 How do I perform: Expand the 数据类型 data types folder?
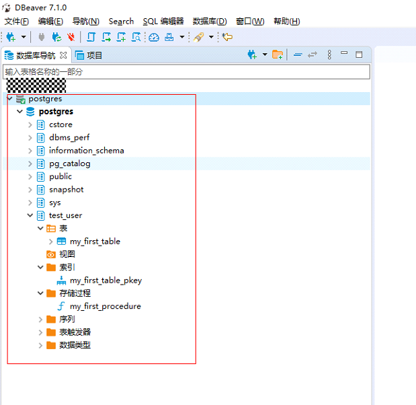(40, 346)
